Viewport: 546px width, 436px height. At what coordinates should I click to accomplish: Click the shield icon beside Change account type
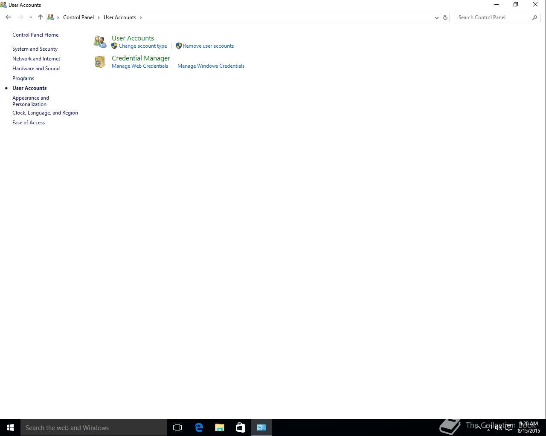coord(114,46)
